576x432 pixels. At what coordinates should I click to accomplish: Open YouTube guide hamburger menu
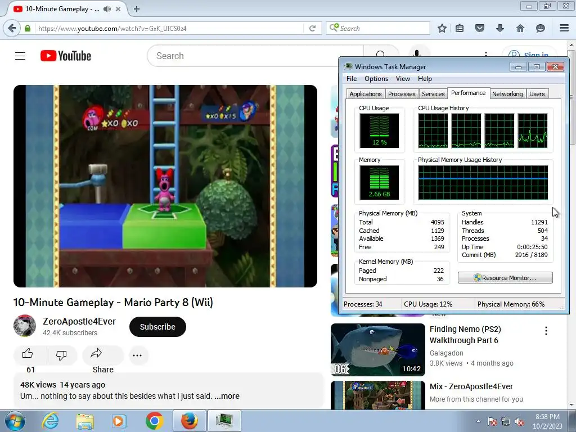pyautogui.click(x=20, y=56)
